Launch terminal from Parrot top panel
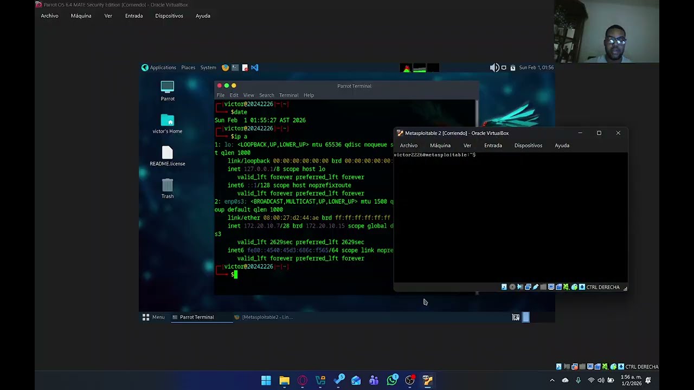The width and height of the screenshot is (694, 390). [235, 68]
